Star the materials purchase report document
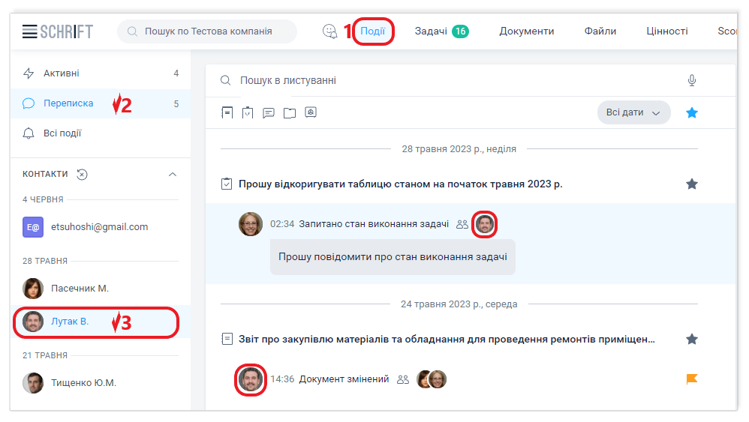 (x=691, y=339)
